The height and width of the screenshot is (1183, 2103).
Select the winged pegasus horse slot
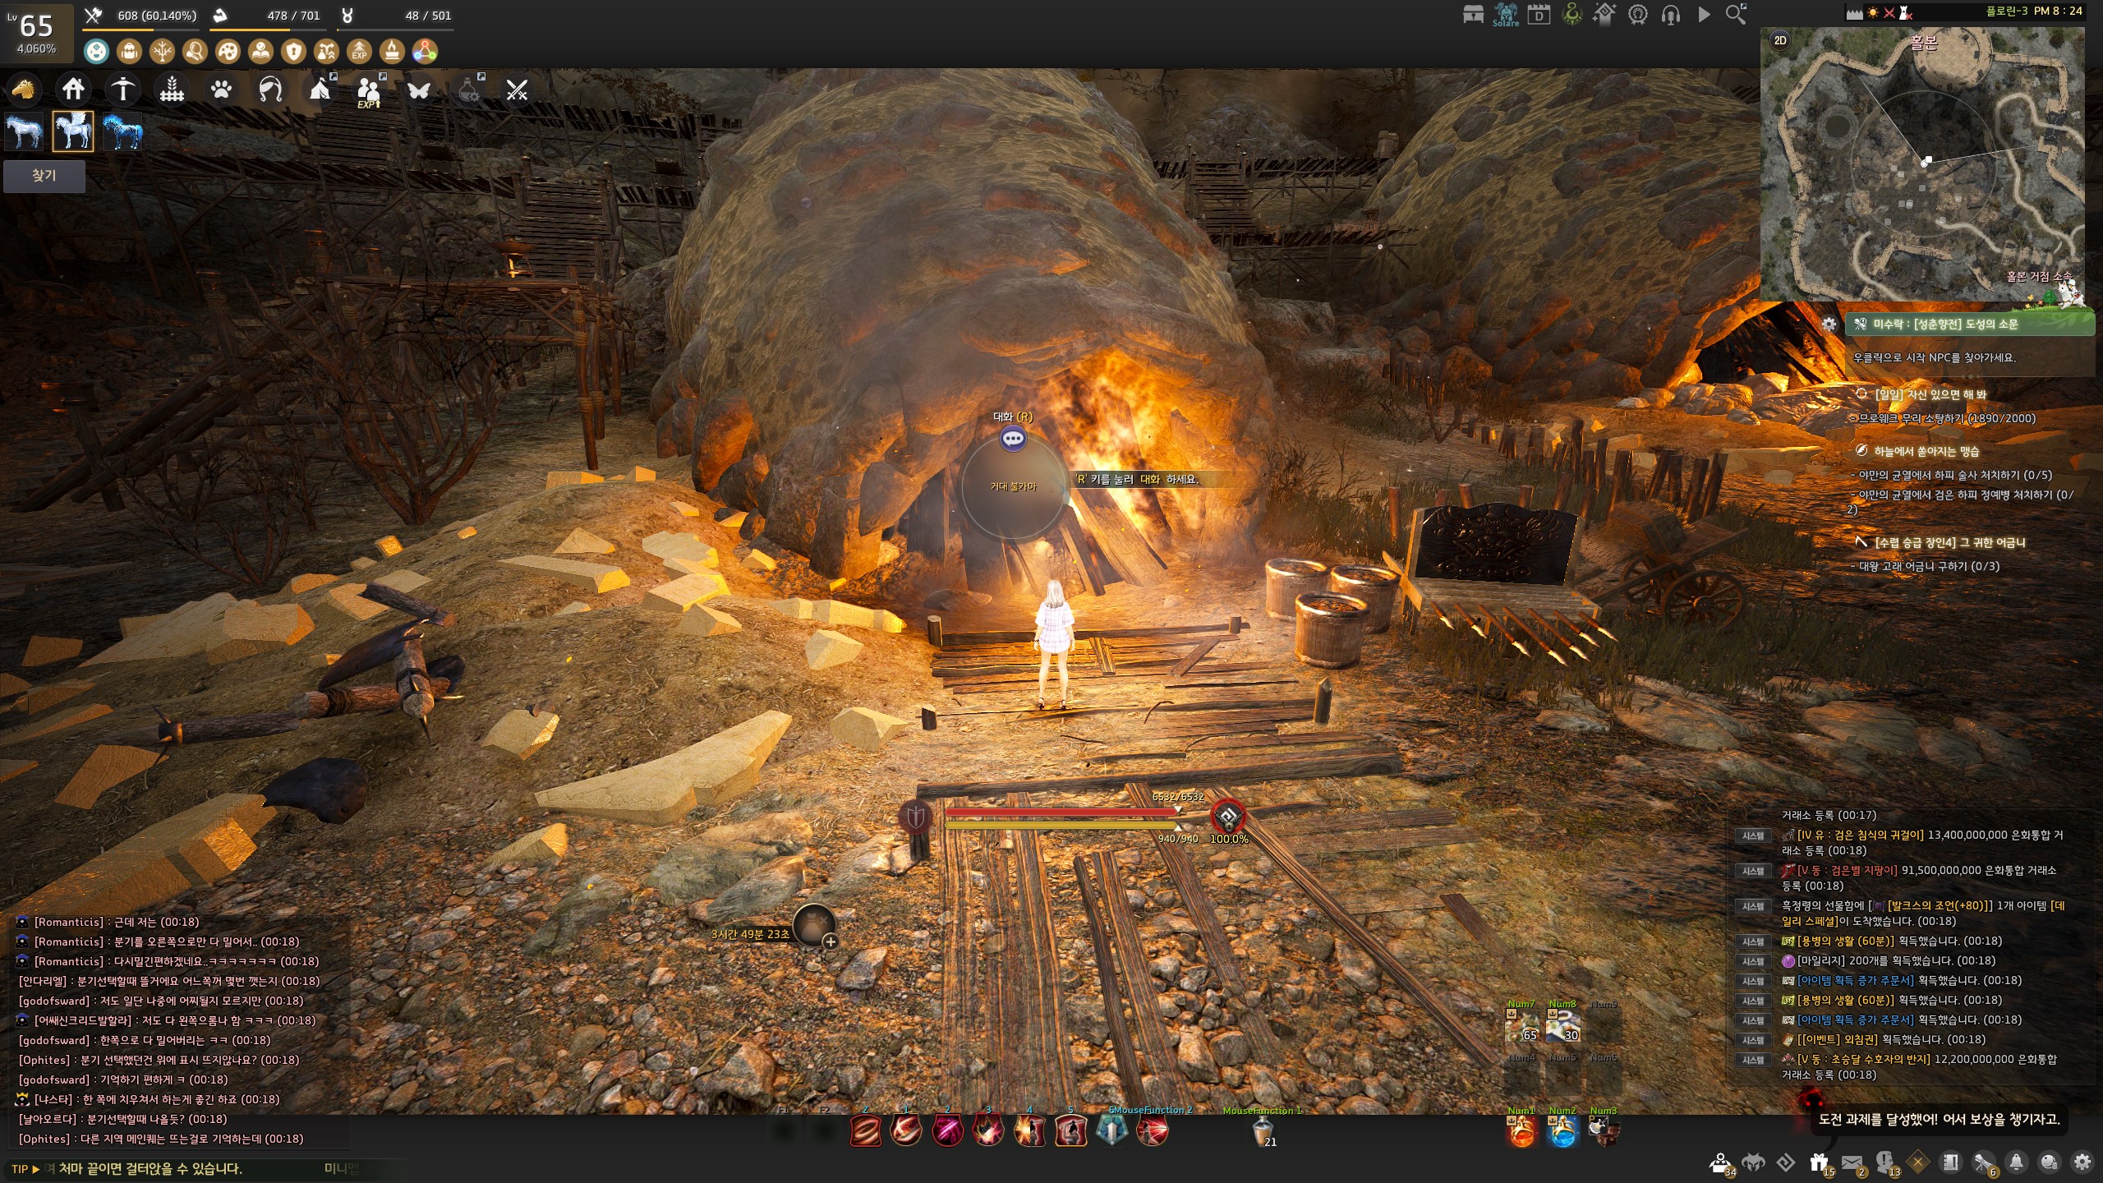73,131
